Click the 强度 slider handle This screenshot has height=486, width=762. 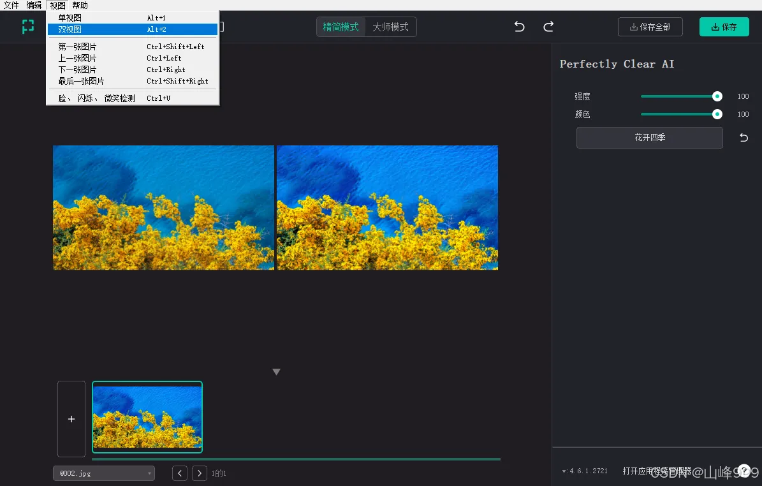[717, 96]
